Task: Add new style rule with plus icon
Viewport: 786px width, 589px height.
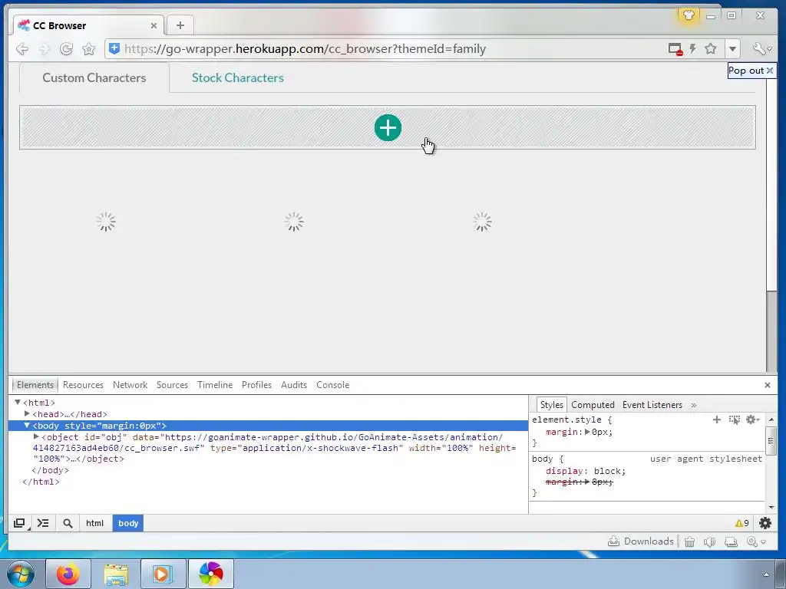Action: pyautogui.click(x=717, y=420)
